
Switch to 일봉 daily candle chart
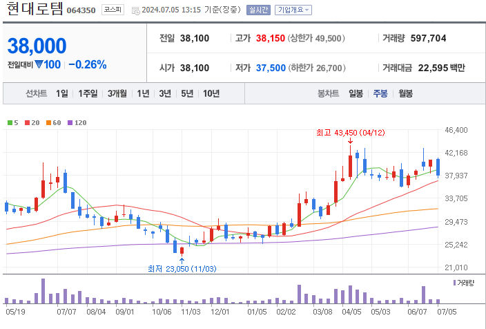click(356, 93)
